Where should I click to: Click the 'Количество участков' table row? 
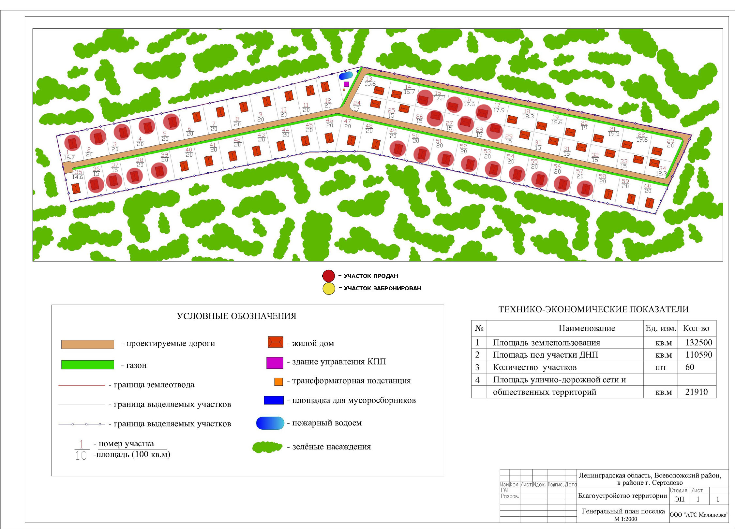tap(594, 367)
